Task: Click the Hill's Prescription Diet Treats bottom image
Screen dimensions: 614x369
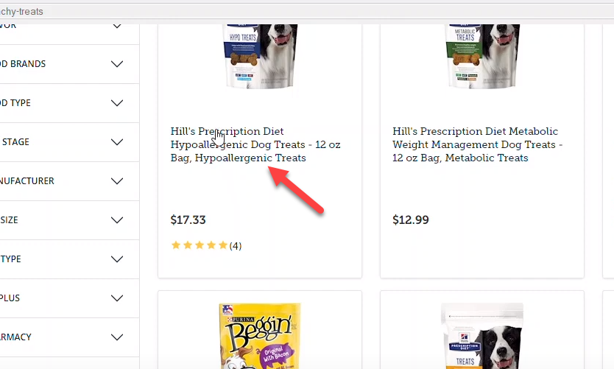Action: [x=482, y=336]
